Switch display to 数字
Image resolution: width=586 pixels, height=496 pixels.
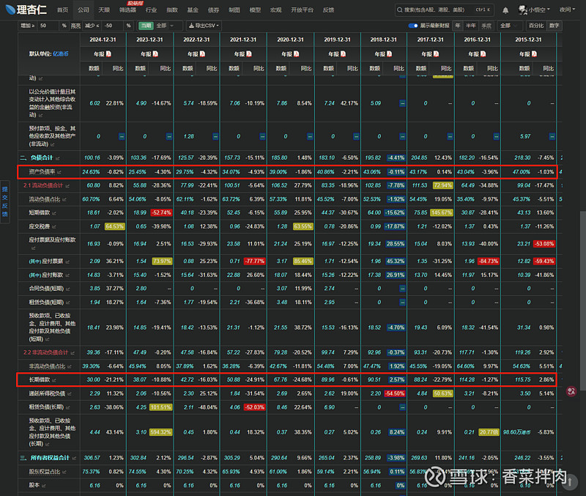click(555, 26)
